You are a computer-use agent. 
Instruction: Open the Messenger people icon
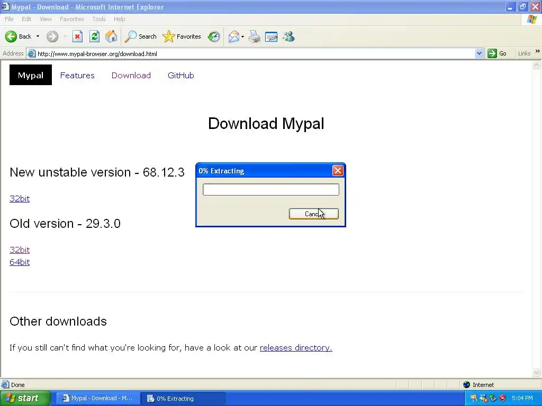(288, 36)
